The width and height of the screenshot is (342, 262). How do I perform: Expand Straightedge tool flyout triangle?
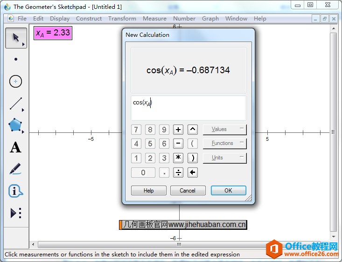(23, 110)
